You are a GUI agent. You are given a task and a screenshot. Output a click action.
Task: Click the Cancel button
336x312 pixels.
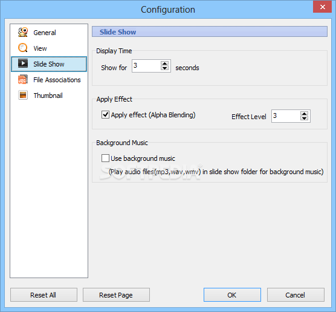click(x=296, y=295)
